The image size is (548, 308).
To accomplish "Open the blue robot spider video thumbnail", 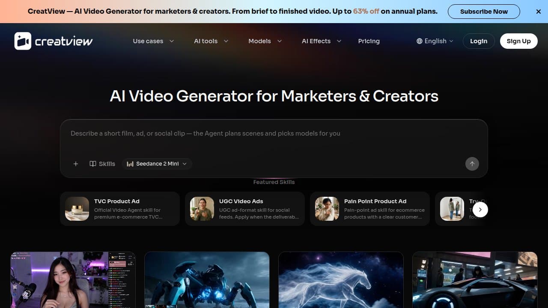I will pyautogui.click(x=207, y=280).
